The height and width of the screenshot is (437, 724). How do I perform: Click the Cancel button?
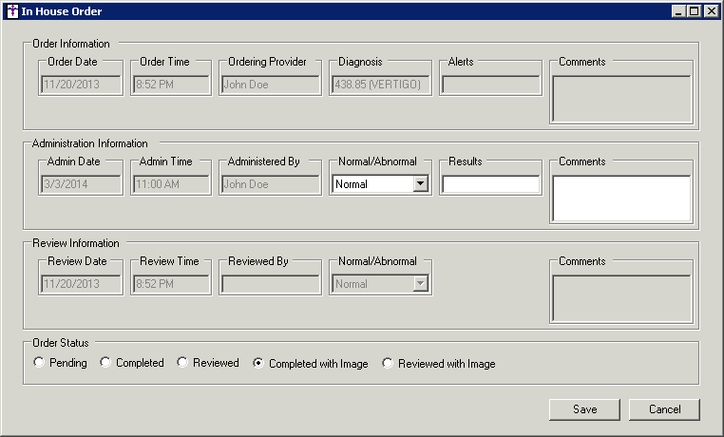664,409
